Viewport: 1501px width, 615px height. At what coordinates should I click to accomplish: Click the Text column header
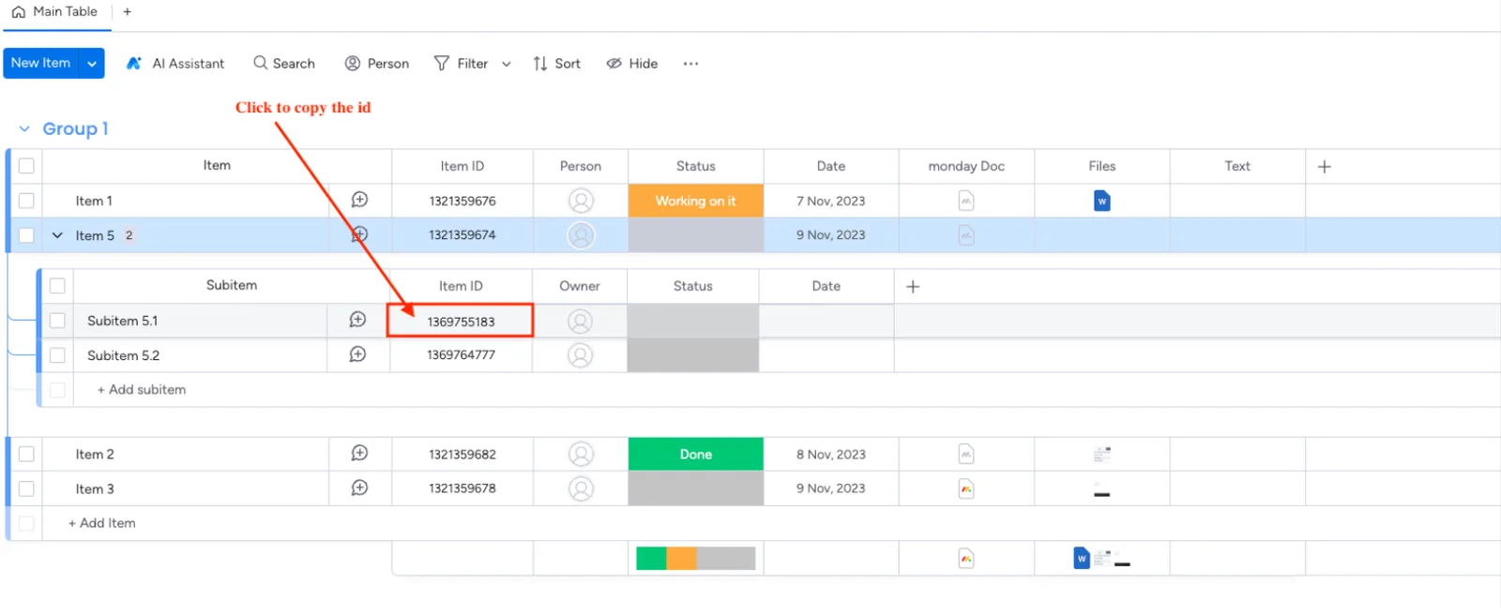tap(1237, 166)
